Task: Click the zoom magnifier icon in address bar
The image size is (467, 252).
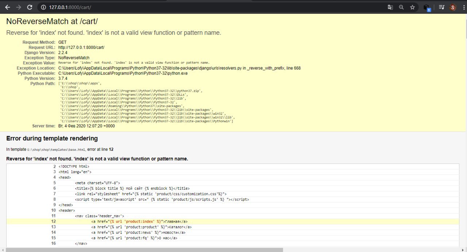Action: [401, 7]
